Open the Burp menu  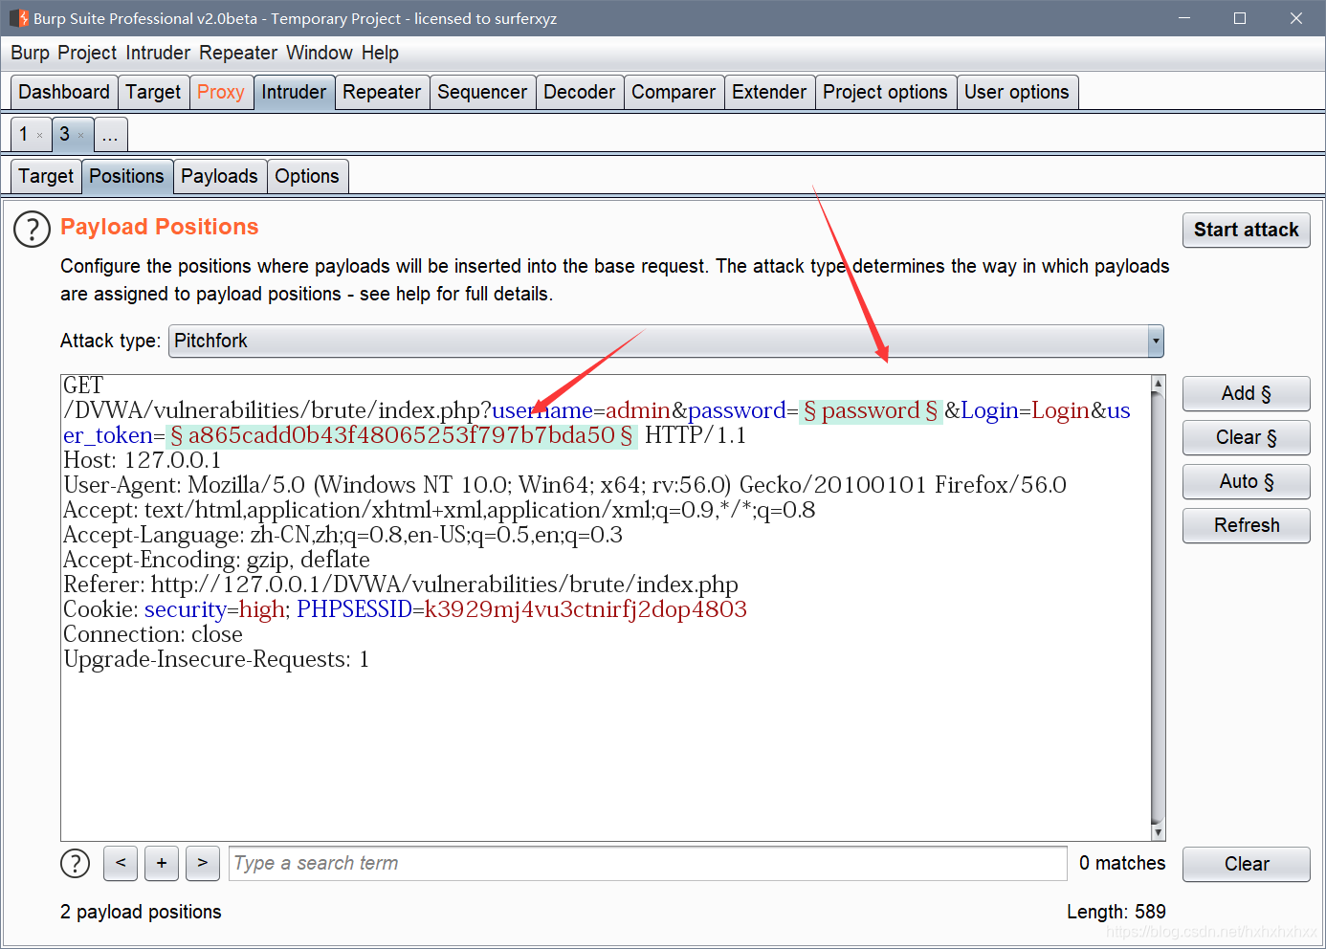pyautogui.click(x=30, y=53)
